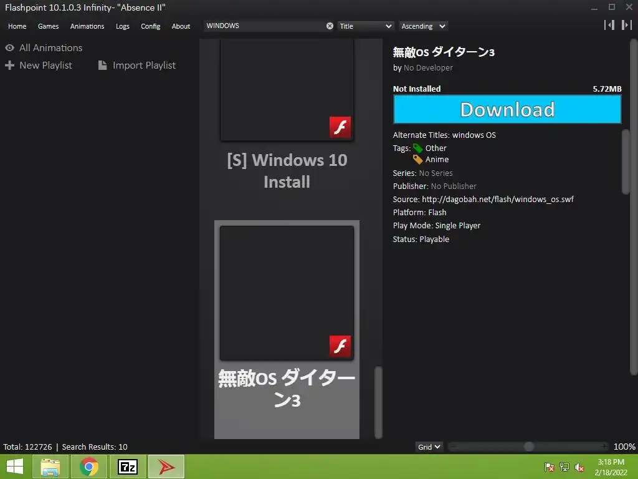Screen dimensions: 638x479
Task: Open 7-Zip from the taskbar
Action: coord(127,467)
